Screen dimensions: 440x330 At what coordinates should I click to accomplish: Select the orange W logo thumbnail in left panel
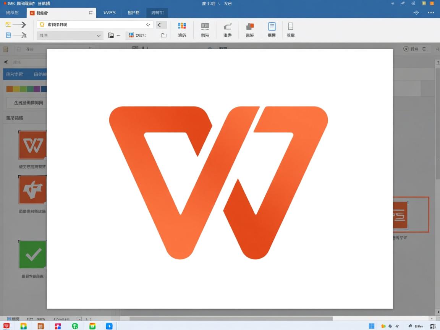[x=32, y=145]
